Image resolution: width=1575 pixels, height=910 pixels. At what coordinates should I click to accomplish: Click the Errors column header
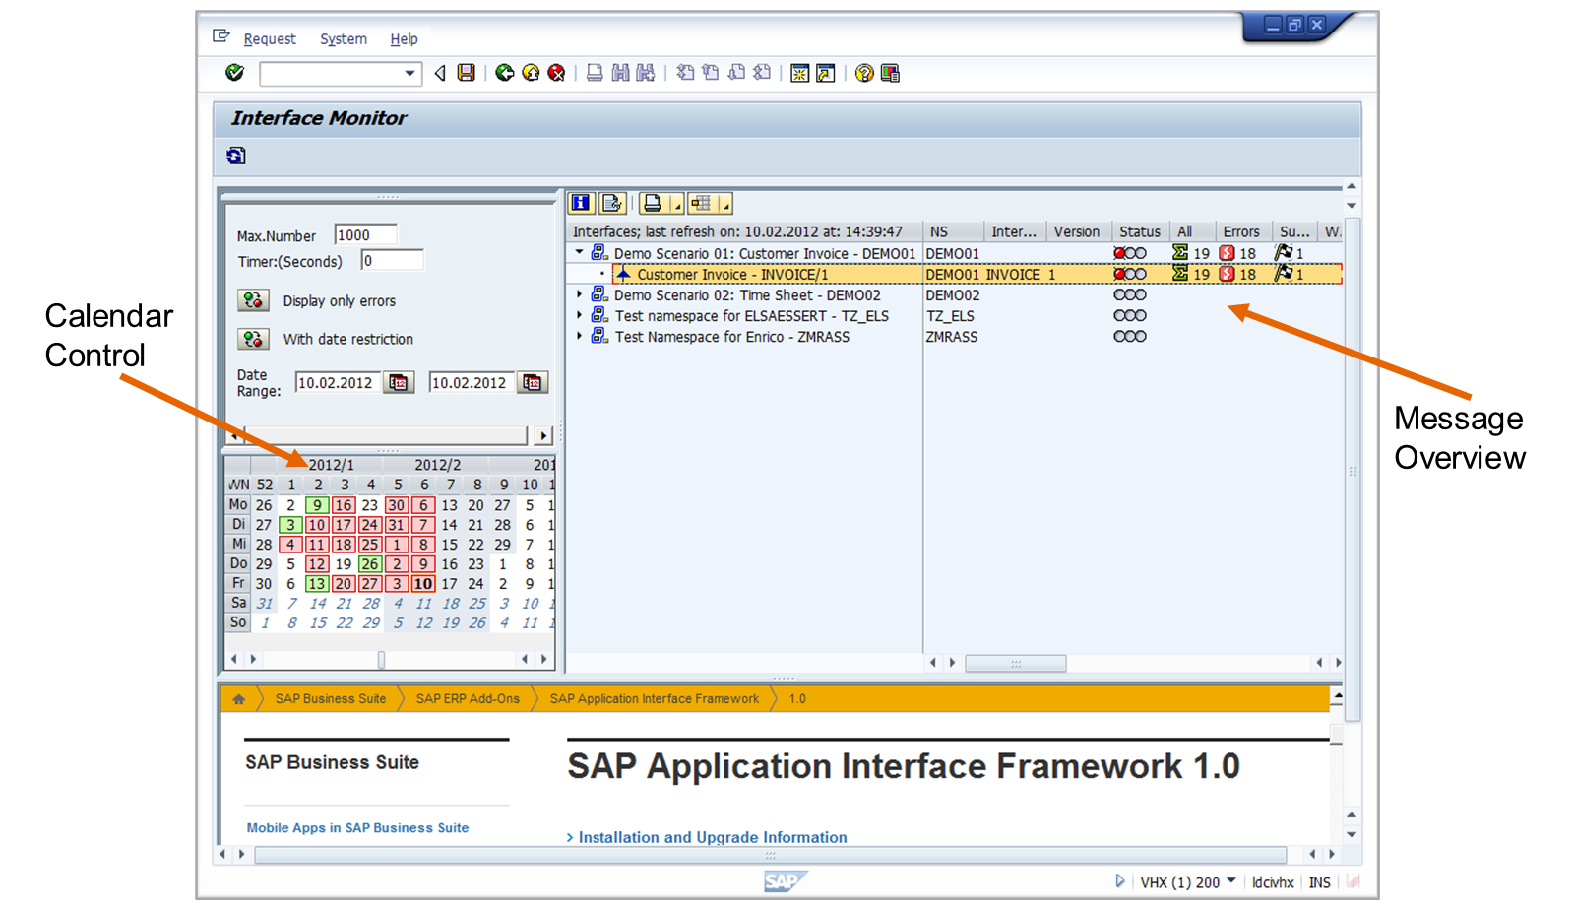pyautogui.click(x=1243, y=232)
